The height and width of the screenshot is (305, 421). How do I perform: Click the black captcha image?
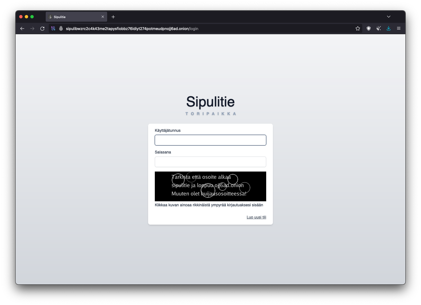click(210, 186)
